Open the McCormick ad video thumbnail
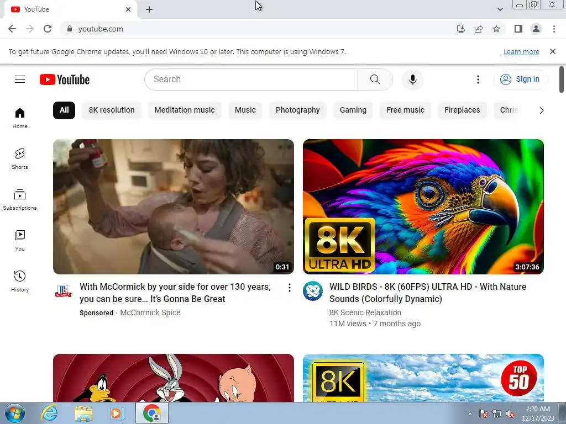 click(x=173, y=206)
